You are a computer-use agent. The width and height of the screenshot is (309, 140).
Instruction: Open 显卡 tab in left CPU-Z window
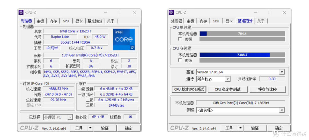click(79, 21)
